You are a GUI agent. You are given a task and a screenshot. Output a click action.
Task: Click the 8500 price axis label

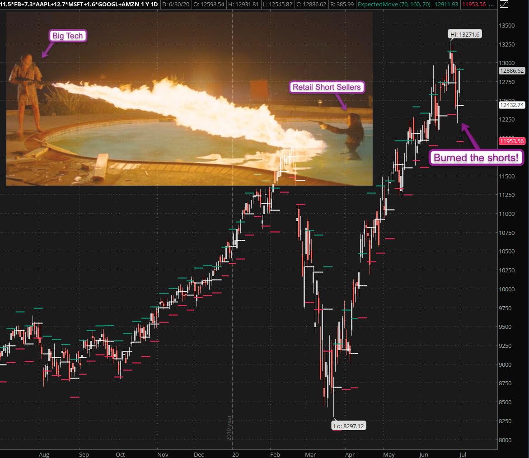pyautogui.click(x=506, y=402)
